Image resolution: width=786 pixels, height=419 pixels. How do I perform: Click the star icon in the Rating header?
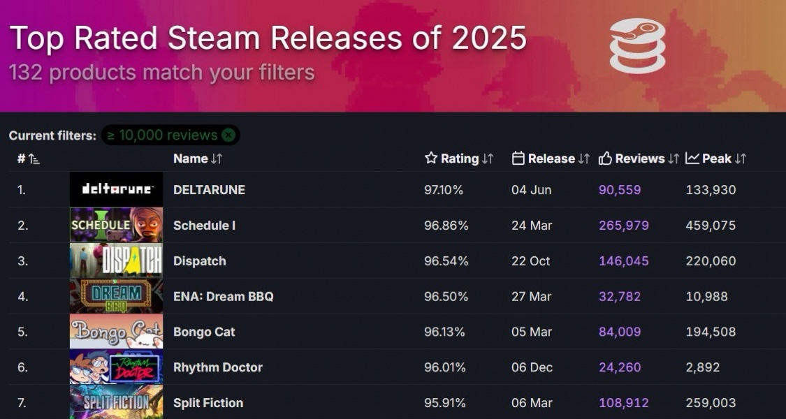[431, 159]
